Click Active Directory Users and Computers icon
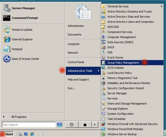 click(103, 22)
